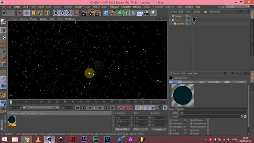
Task: Click the Object Manager Tags menu
Action: click(205, 12)
